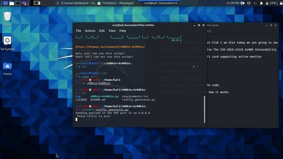The image size is (283, 159).
Task: Switch to Untitled 1 Mousepad taskbar entry
Action: point(116,3)
